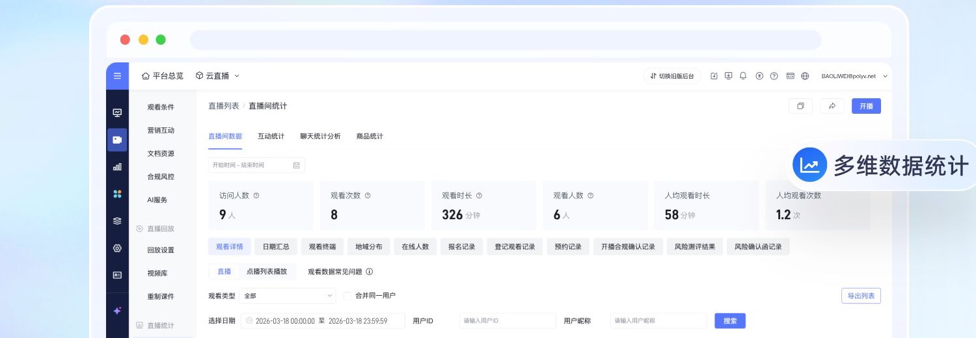Viewport: 976px width, 338px height.
Task: Select the video camera icon in sidebar
Action: click(117, 140)
